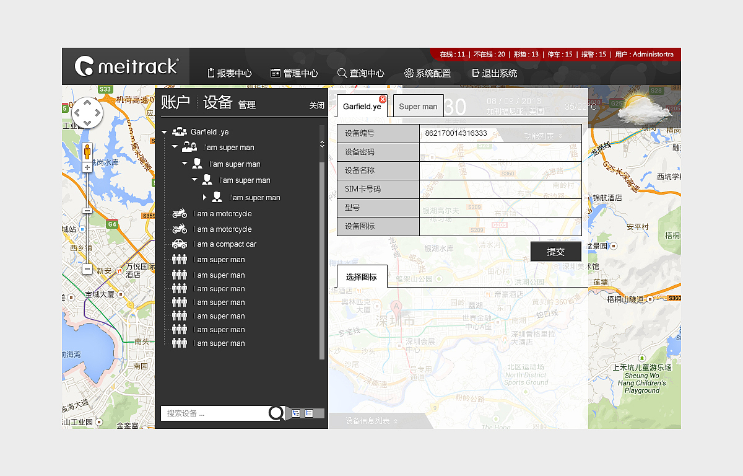The image size is (743, 476).
Task: Click the 用户 : Administortra label
Action: (x=644, y=55)
